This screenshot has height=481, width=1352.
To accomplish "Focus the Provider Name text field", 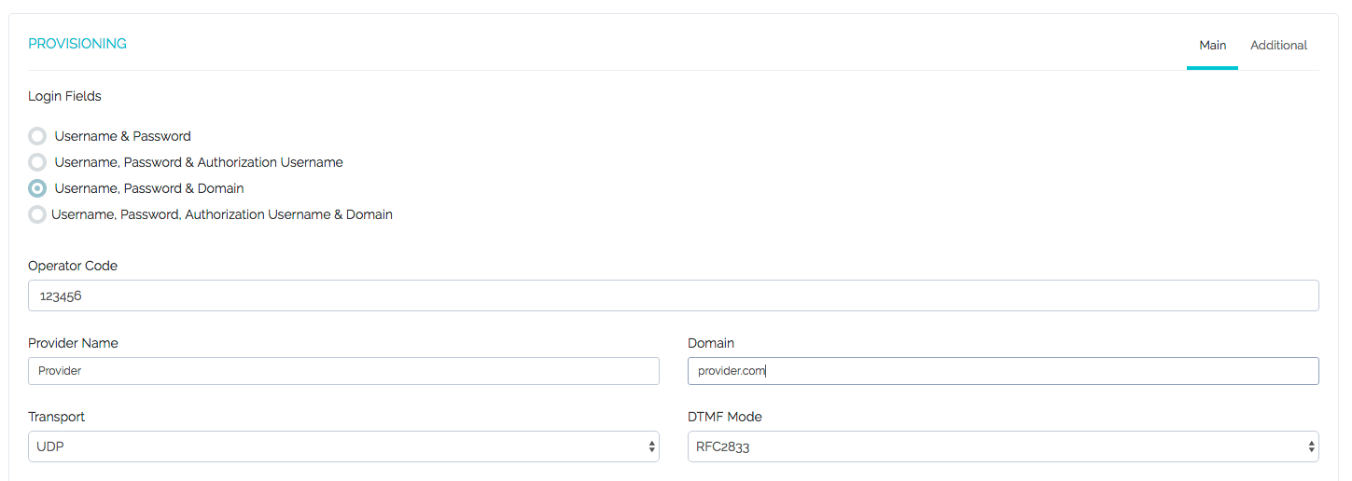I will [343, 371].
